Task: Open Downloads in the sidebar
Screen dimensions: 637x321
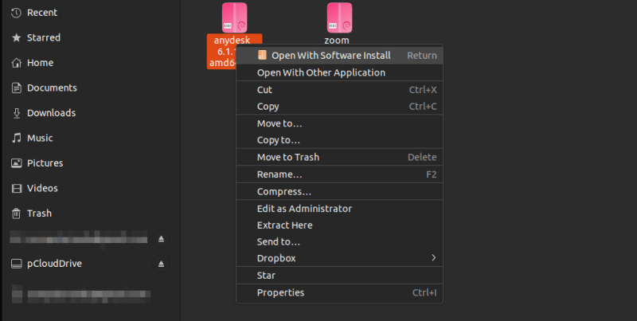Action: [51, 113]
